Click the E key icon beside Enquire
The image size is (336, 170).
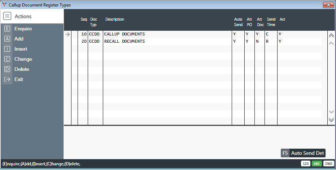pos(7,29)
